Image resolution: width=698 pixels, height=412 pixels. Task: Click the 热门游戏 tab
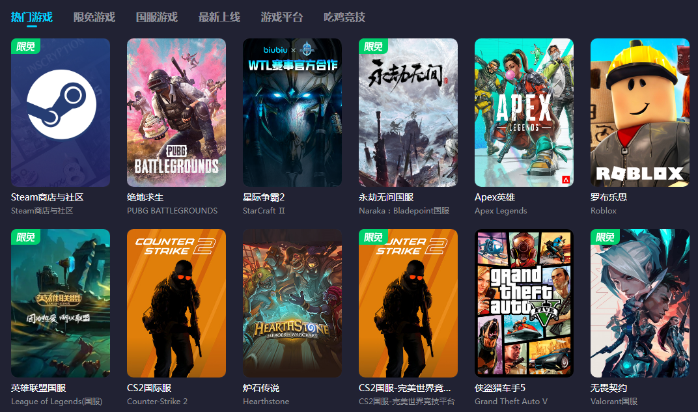(x=32, y=18)
